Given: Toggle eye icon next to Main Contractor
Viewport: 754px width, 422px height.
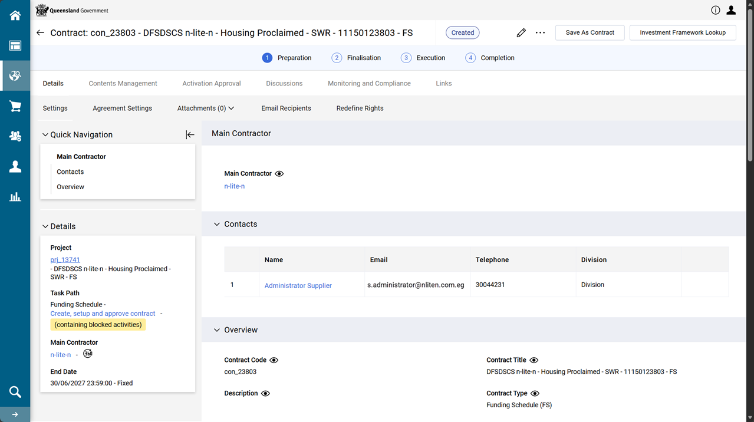Looking at the screenshot, I should coord(279,174).
